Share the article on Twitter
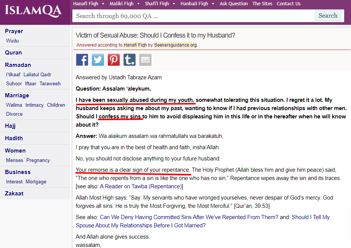Viewport: 351px width, 248px height. click(98, 60)
